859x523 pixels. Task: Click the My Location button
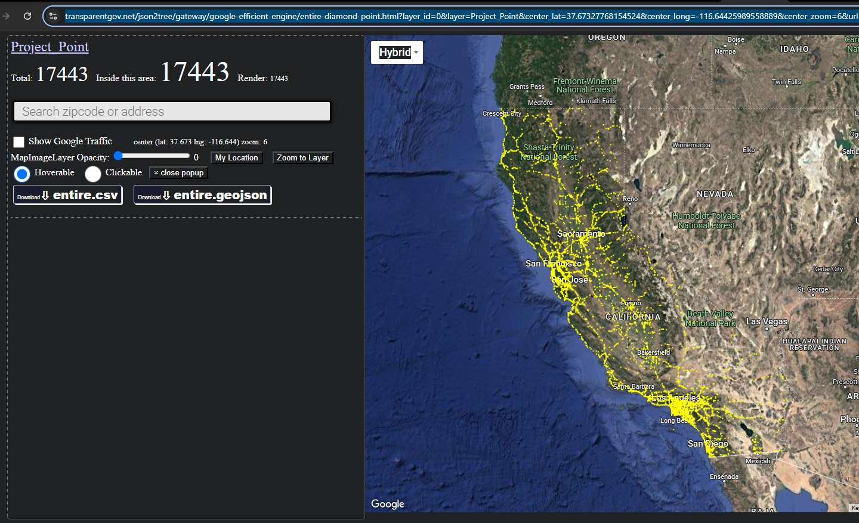coord(236,158)
